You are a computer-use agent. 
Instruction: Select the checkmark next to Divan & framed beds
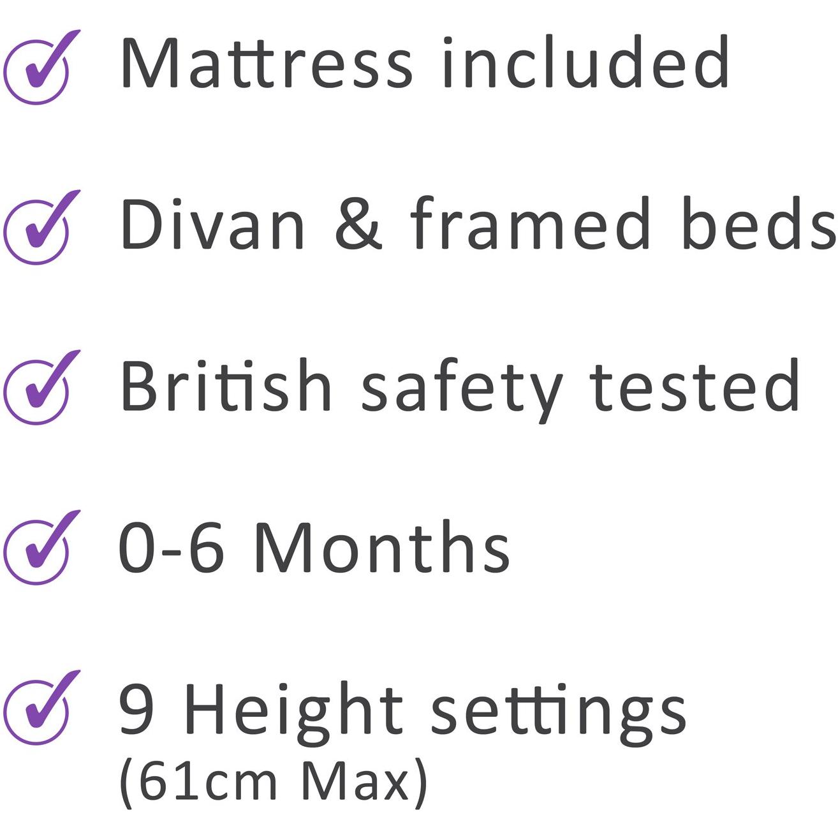(37, 230)
